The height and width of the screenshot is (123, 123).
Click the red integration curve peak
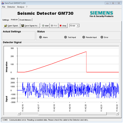[86, 52]
